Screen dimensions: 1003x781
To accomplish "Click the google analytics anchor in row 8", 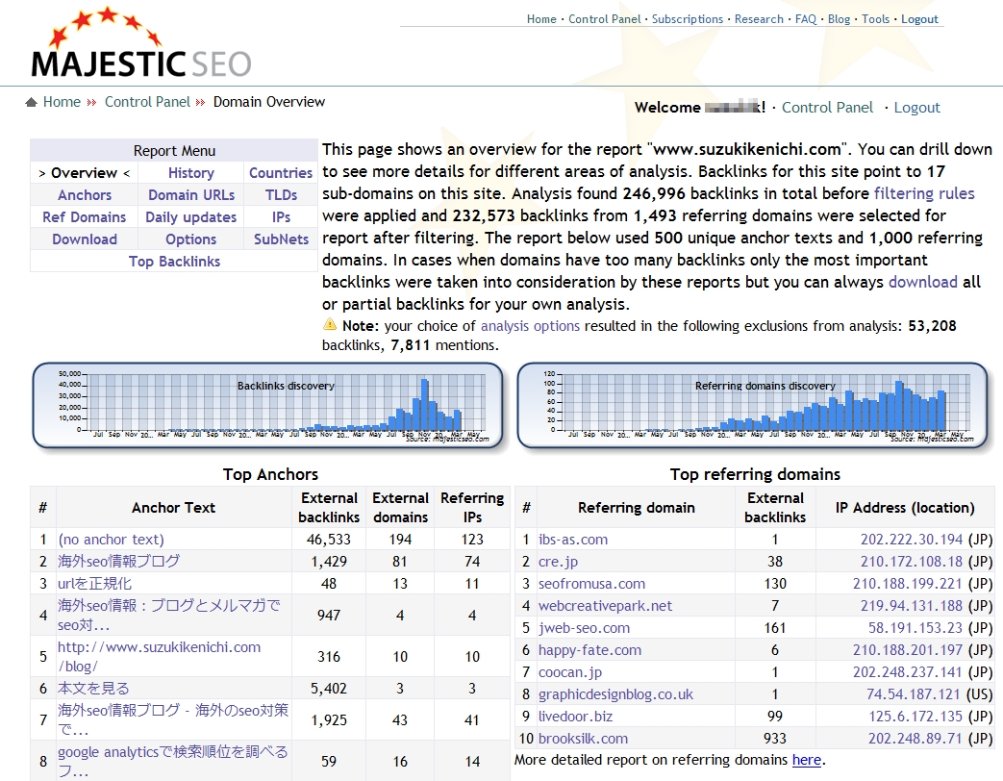I will (x=173, y=761).
